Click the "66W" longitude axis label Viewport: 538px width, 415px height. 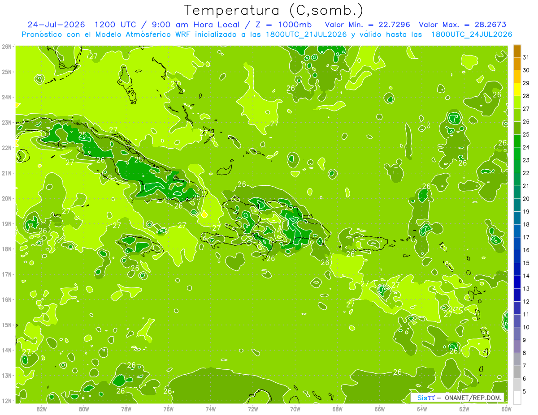pyautogui.click(x=380, y=409)
